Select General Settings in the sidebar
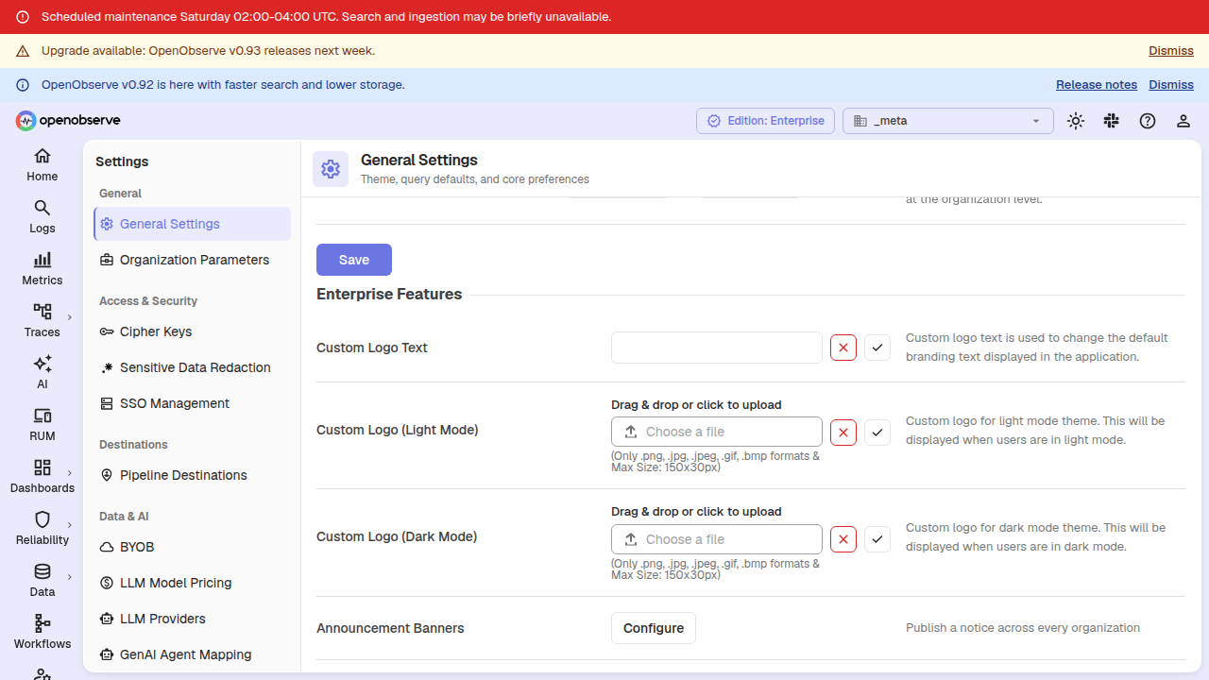Viewport: 1209px width, 680px height. 193,224
